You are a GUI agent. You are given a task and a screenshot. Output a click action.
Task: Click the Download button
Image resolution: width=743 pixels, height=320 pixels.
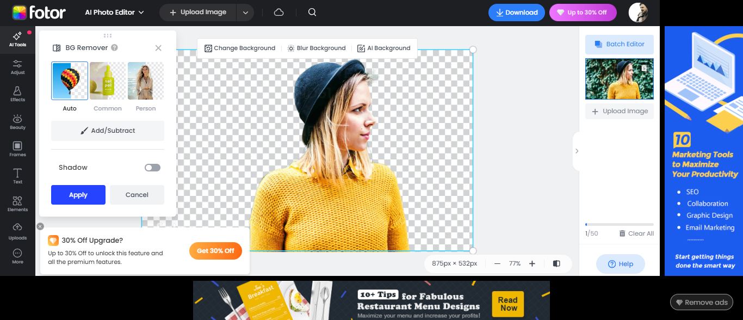(517, 13)
